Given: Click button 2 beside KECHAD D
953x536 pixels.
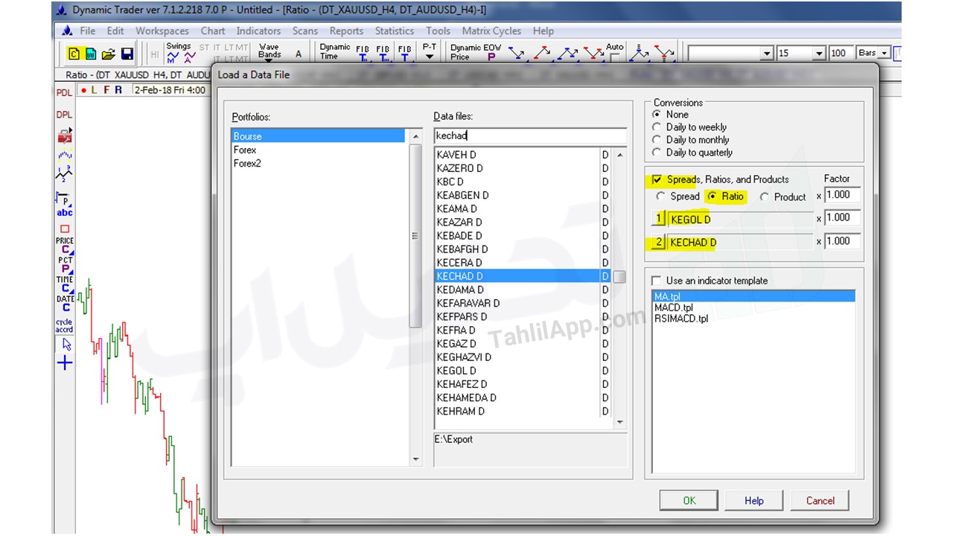Looking at the screenshot, I should (x=658, y=242).
